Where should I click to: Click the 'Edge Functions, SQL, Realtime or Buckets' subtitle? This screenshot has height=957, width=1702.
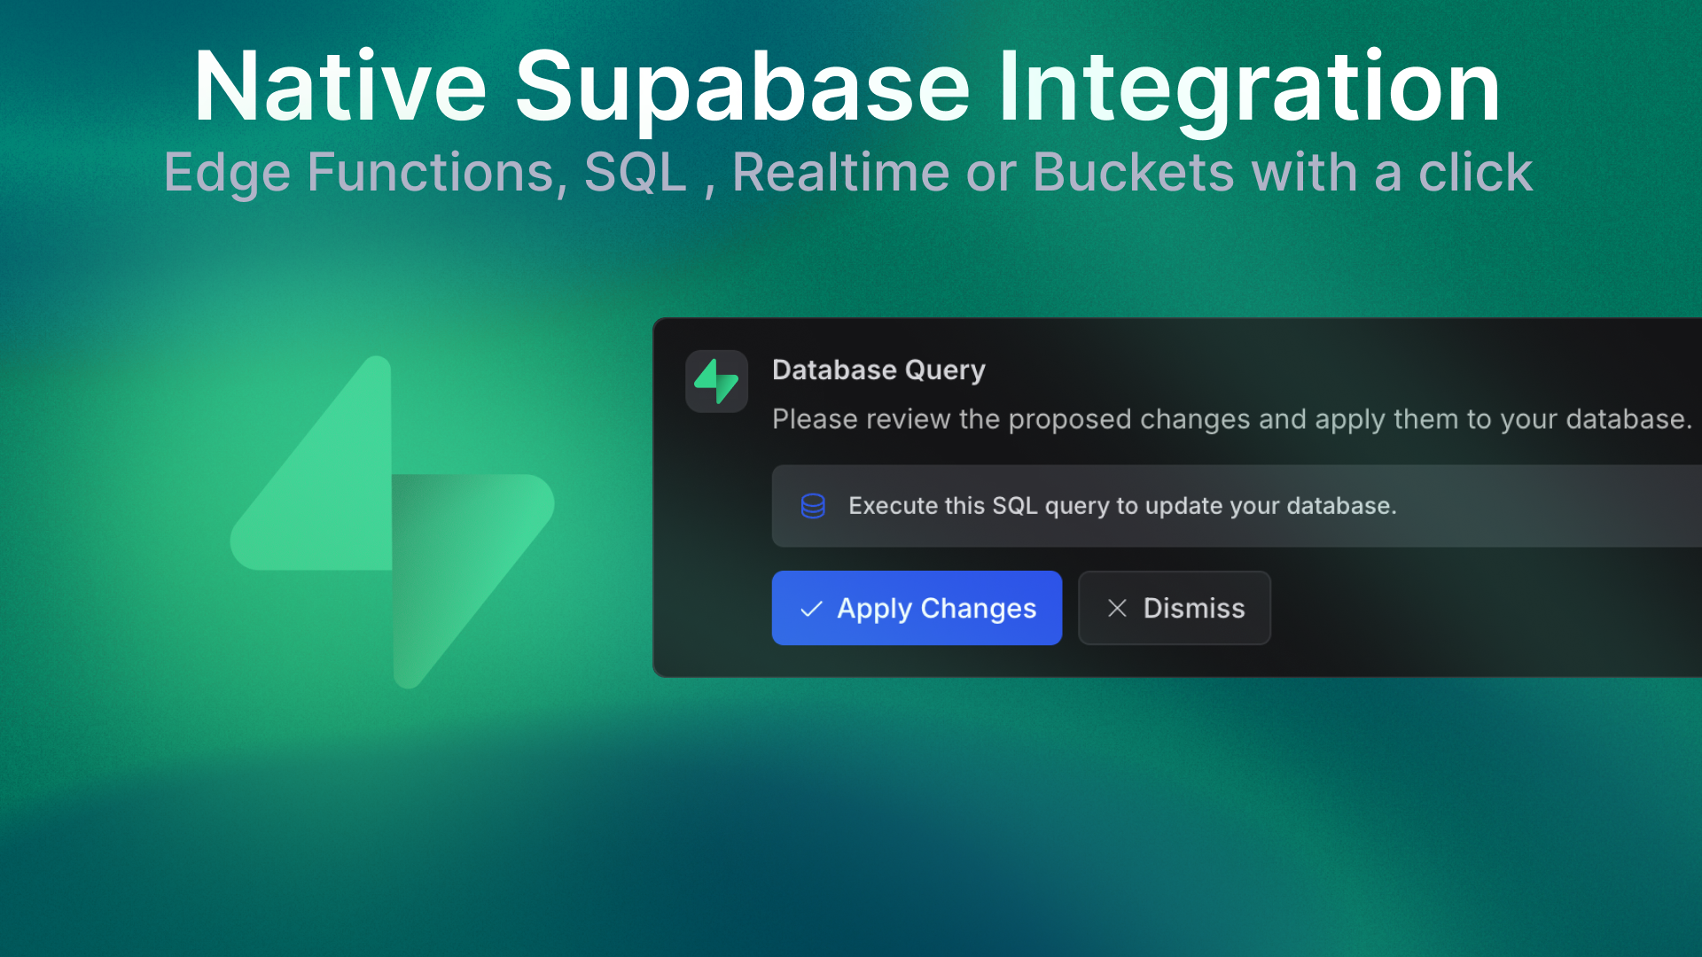pyautogui.click(x=848, y=172)
